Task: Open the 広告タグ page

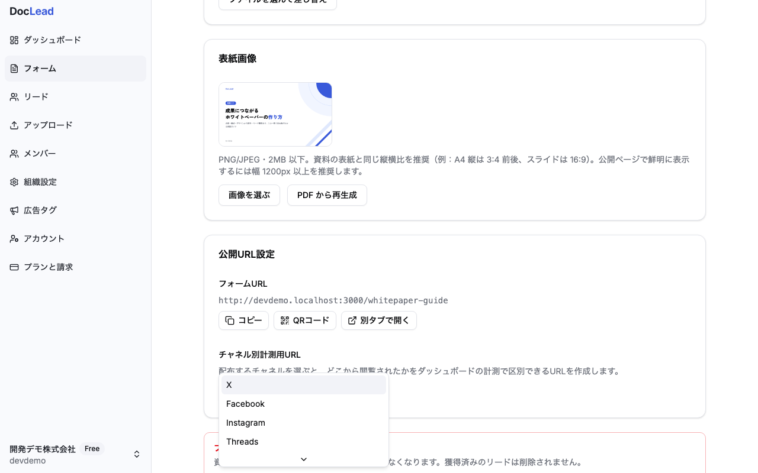Action: 75,210
